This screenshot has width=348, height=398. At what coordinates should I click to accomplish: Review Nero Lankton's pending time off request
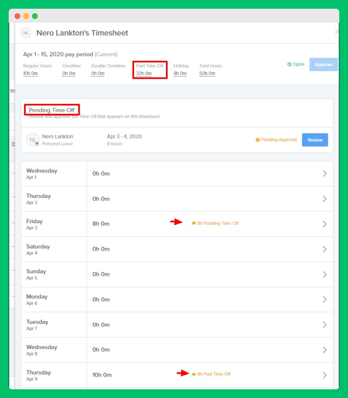(x=315, y=140)
